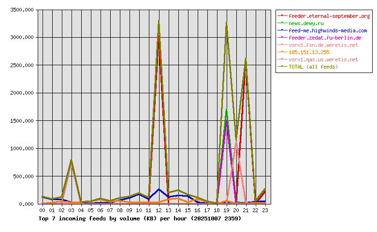Click hour label 19 on x-axis
377x232 pixels.
pos(227,210)
